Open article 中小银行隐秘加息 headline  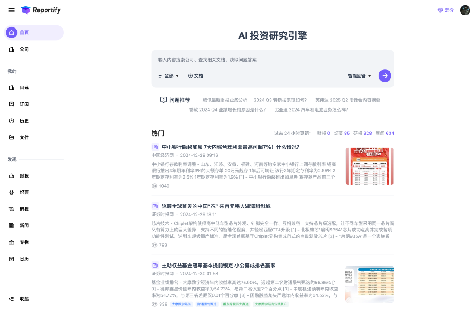231,147
